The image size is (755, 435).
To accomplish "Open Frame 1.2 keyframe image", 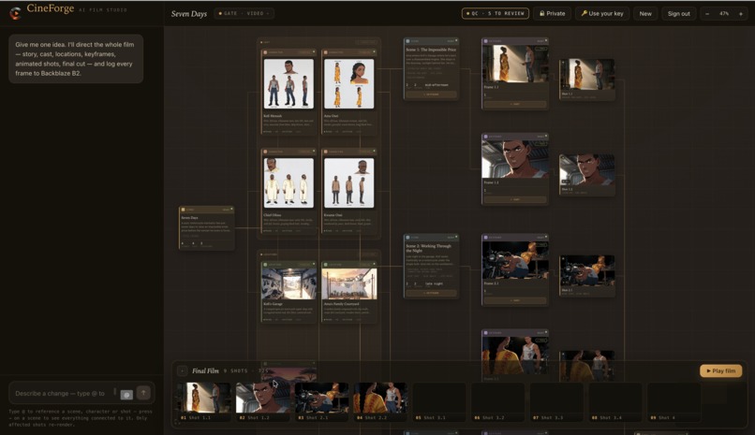I will pos(514,159).
